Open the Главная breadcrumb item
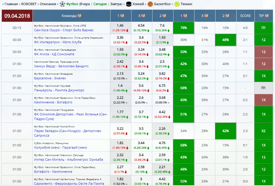 (x=11, y=4)
